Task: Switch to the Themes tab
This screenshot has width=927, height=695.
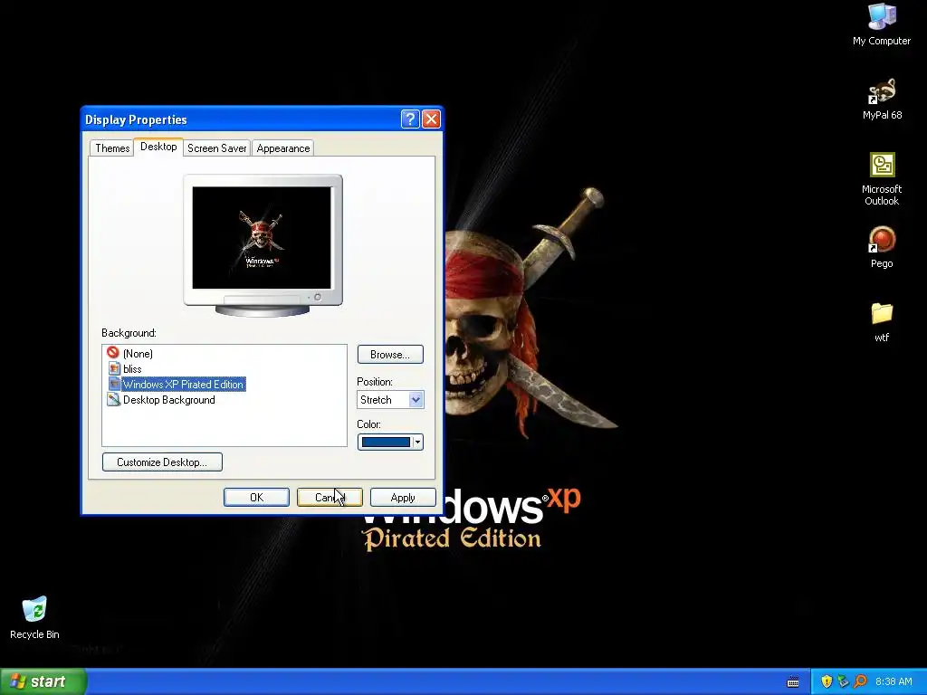Action: pos(112,148)
